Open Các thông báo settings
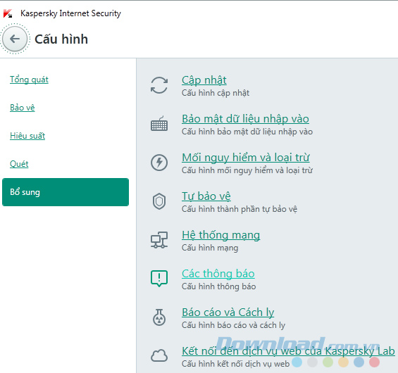The image size is (398, 373). [218, 274]
